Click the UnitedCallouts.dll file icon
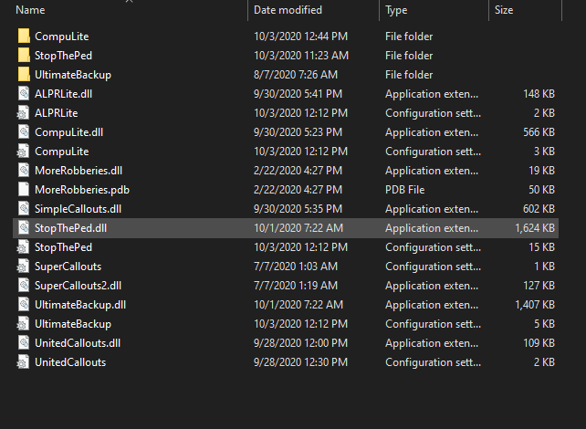The width and height of the screenshot is (586, 429). pyautogui.click(x=24, y=343)
